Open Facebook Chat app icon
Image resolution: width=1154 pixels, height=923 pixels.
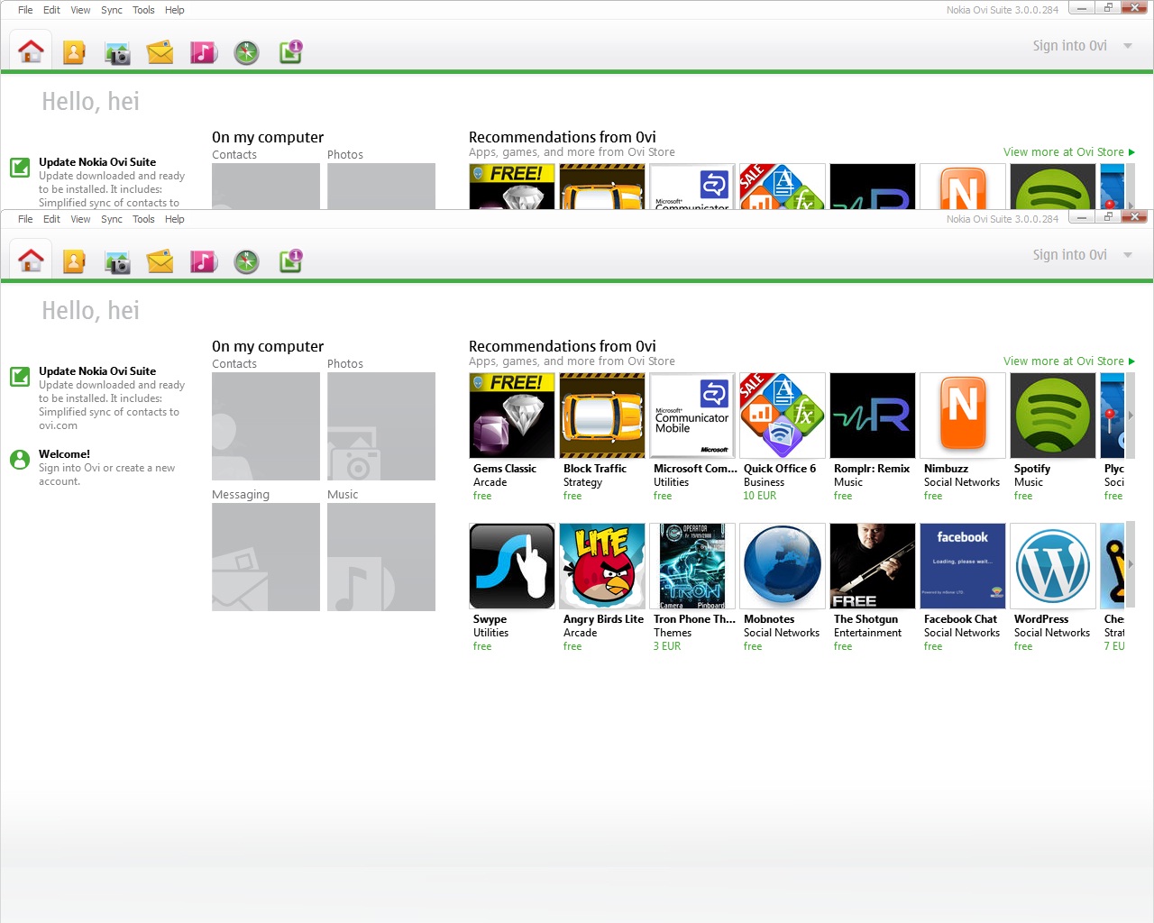[x=963, y=566]
